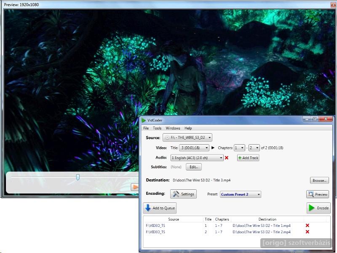Screen dimensions: 337x253
Task: Remove Title 2 queue item
Action: (x=308, y=231)
